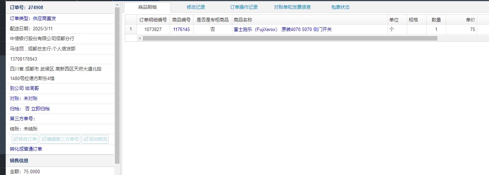Click the 订单号: 274908 header

pyautogui.click(x=27, y=7)
